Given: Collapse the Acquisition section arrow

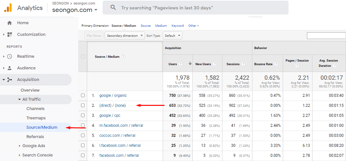Looking at the screenshot, I should [4, 80].
